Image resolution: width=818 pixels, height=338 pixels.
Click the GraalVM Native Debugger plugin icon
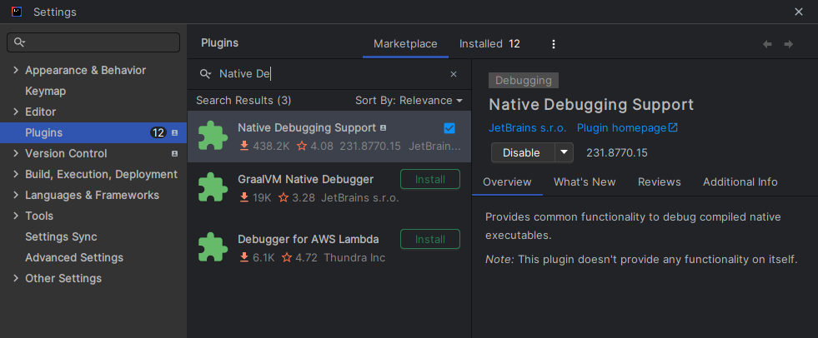click(x=213, y=187)
